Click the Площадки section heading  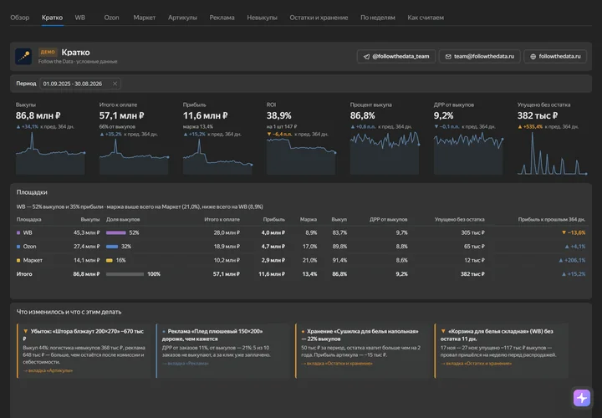pyautogui.click(x=32, y=192)
